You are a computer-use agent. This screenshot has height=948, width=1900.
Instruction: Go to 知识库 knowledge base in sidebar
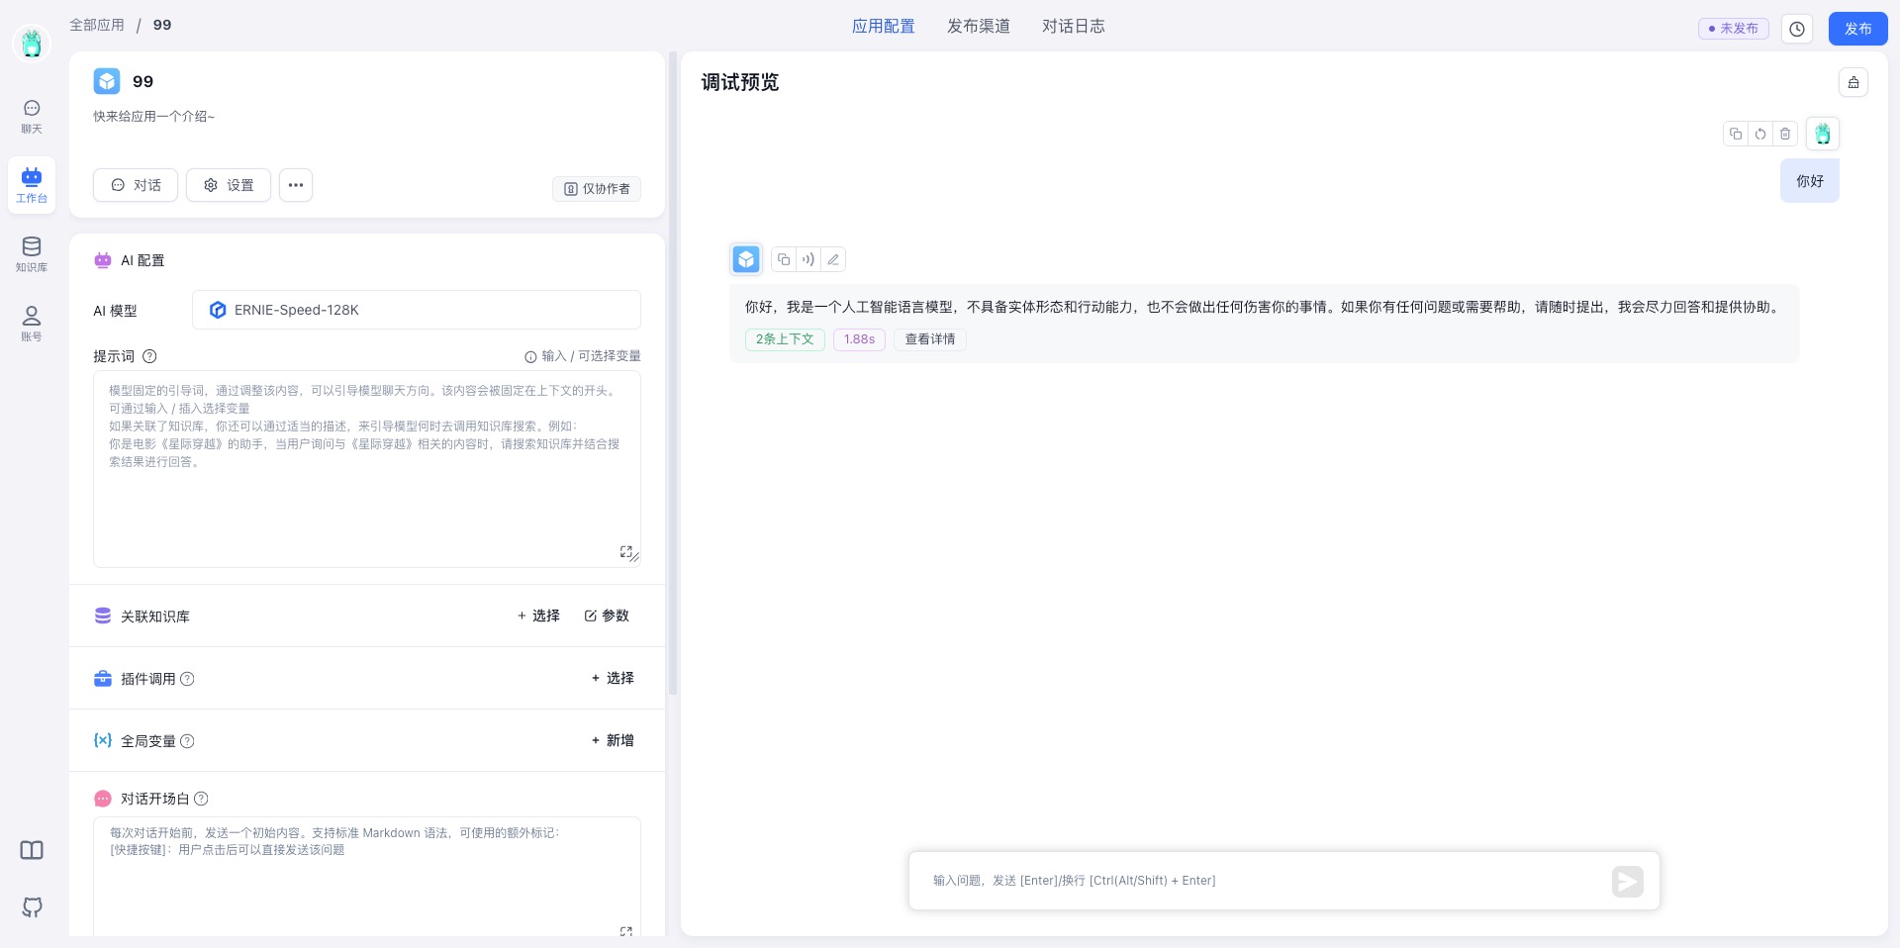[32, 254]
